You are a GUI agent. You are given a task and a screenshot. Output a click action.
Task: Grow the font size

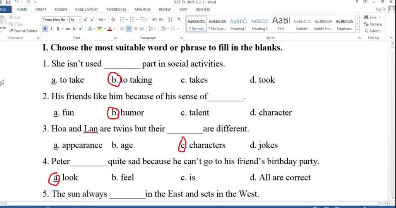click(85, 20)
